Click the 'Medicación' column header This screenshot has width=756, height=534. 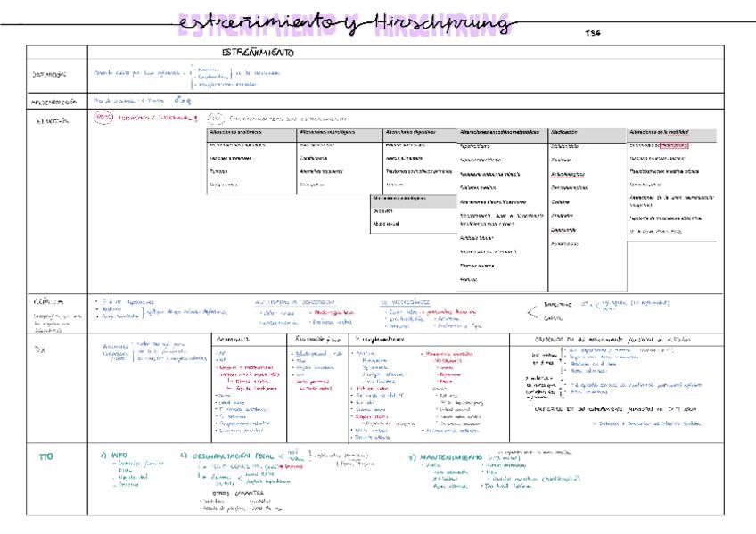[563, 132]
